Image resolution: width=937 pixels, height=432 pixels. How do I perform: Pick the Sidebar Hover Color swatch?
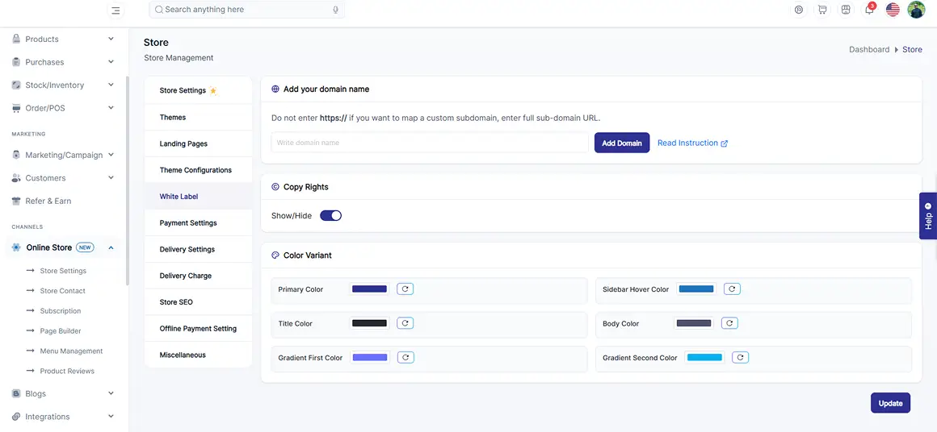pyautogui.click(x=696, y=289)
